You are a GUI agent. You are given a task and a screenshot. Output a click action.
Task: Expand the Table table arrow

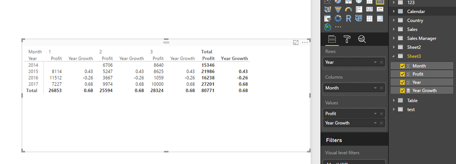[x=394, y=100]
